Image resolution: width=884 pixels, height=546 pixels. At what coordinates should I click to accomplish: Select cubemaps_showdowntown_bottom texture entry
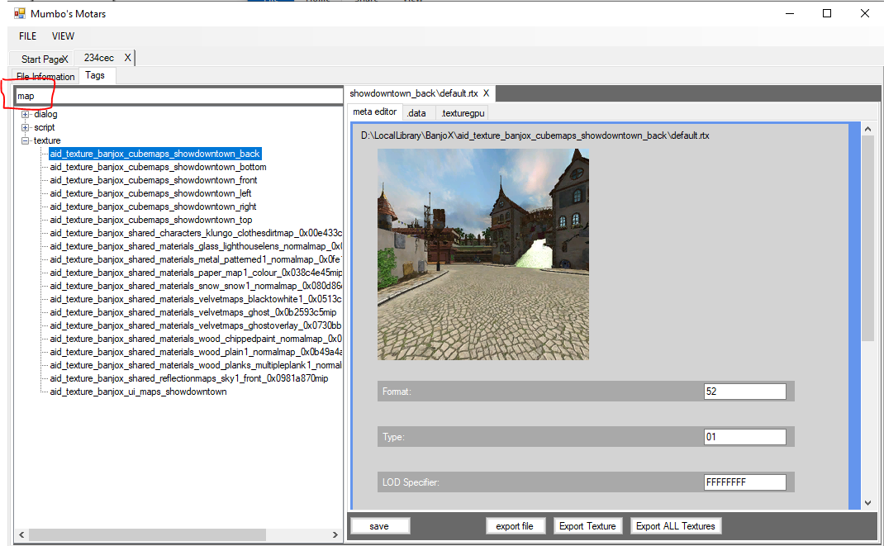click(x=158, y=167)
